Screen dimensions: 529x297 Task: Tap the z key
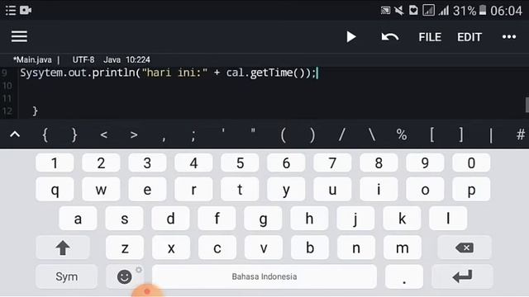[125, 247]
